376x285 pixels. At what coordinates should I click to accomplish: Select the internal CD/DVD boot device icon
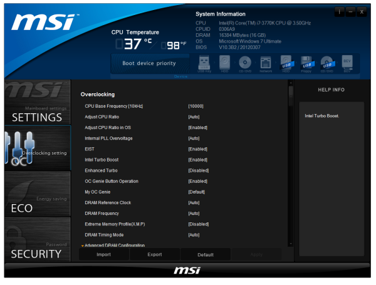pos(245,63)
